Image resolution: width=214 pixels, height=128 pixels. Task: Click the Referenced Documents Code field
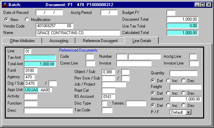click(90, 56)
